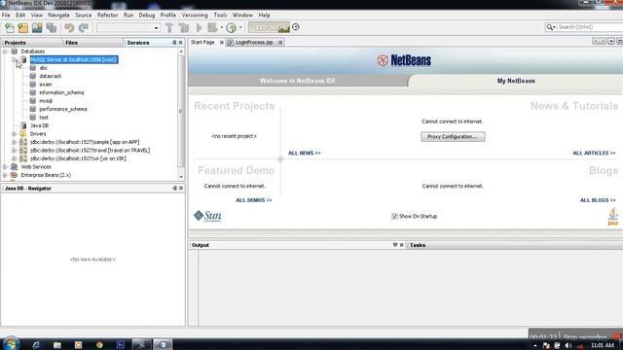
Task: Expand the Drivers node
Action: (14, 134)
